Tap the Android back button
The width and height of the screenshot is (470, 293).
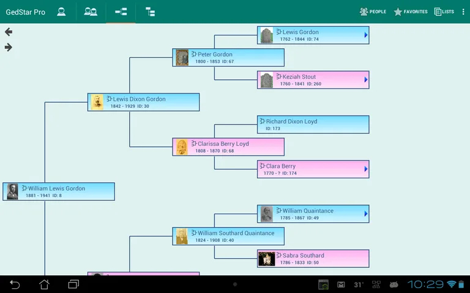(15, 284)
